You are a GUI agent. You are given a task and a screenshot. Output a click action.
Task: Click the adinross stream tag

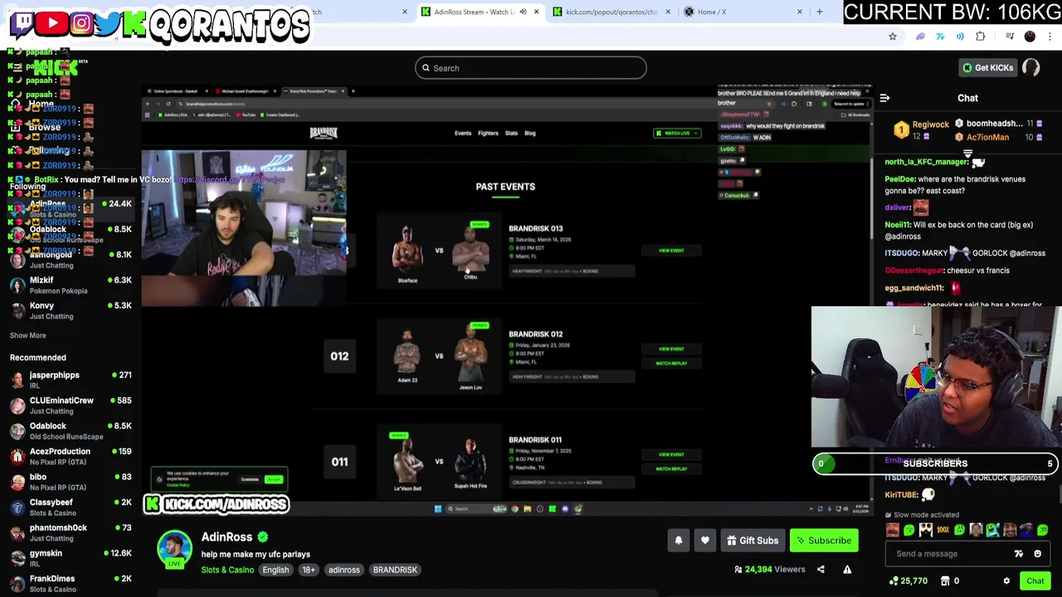[343, 570]
